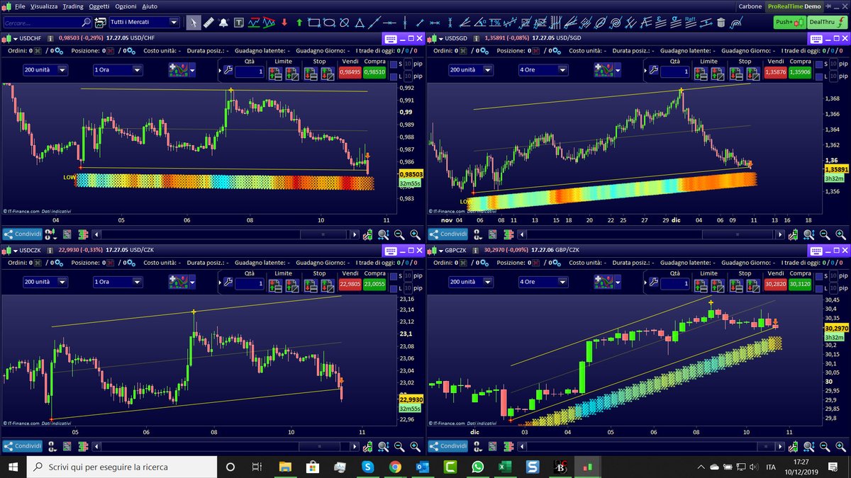Click the Compra 30,3120 button on GBPCZK
This screenshot has width=851, height=478.
tap(800, 283)
